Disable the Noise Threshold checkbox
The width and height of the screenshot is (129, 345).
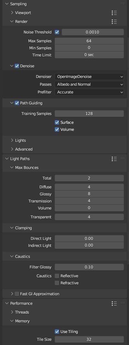(x=57, y=32)
